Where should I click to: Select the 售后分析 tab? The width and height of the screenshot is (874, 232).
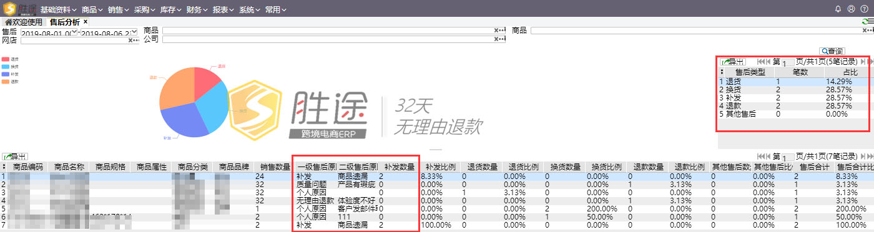click(x=65, y=22)
